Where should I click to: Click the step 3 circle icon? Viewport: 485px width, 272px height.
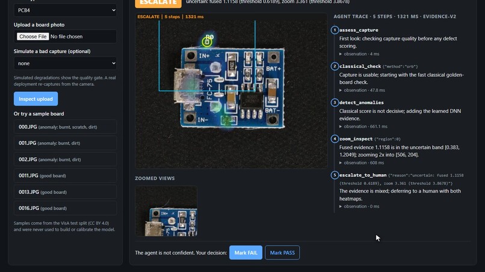tap(335, 103)
